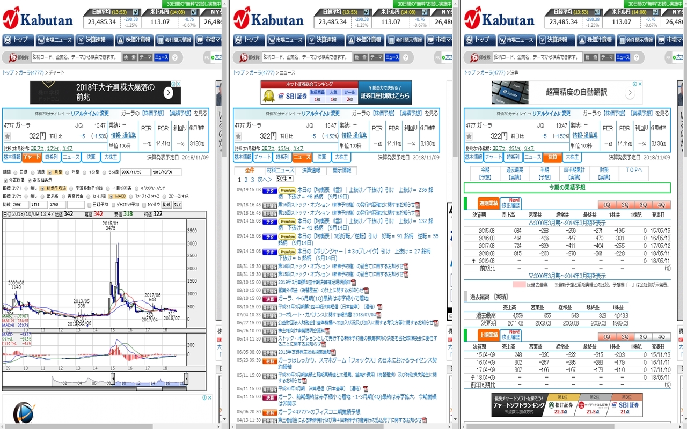This screenshot has height=429, width=687.
Task: Click the クリア button in chart controls
Action: [x=177, y=204]
